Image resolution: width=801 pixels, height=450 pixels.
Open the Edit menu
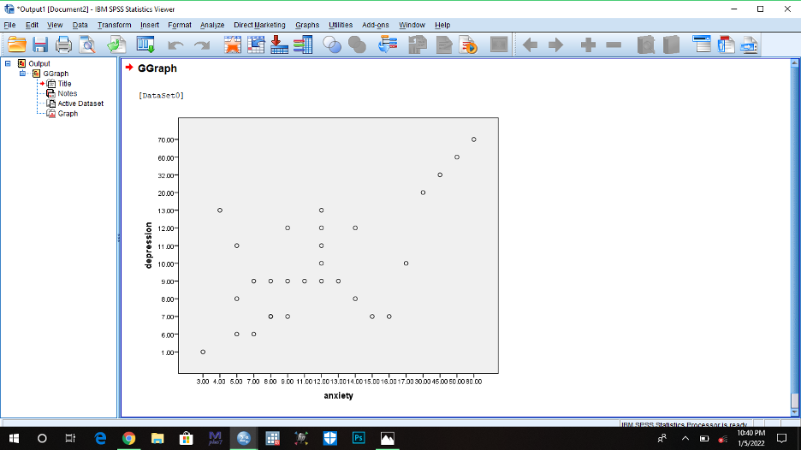pyautogui.click(x=32, y=25)
